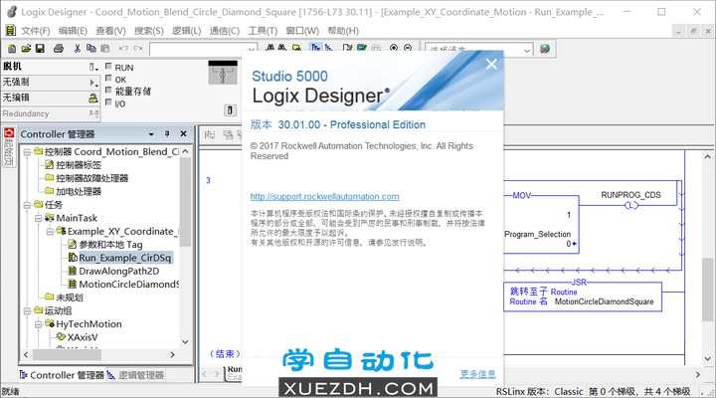Close the Controller 管理器 panel

tap(184, 134)
